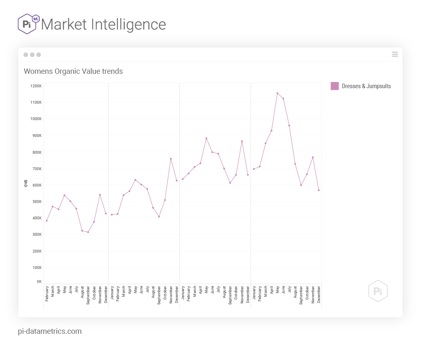Click the highest peak data point on the line
The height and width of the screenshot is (351, 421).
click(277, 93)
